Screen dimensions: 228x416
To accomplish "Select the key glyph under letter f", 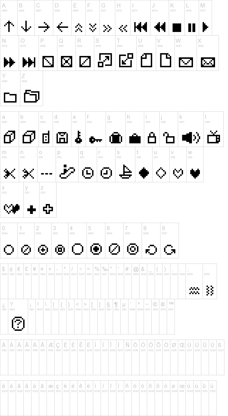I will (x=96, y=140).
